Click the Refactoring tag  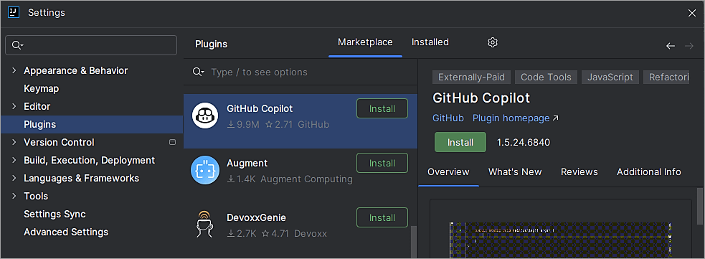(x=666, y=77)
